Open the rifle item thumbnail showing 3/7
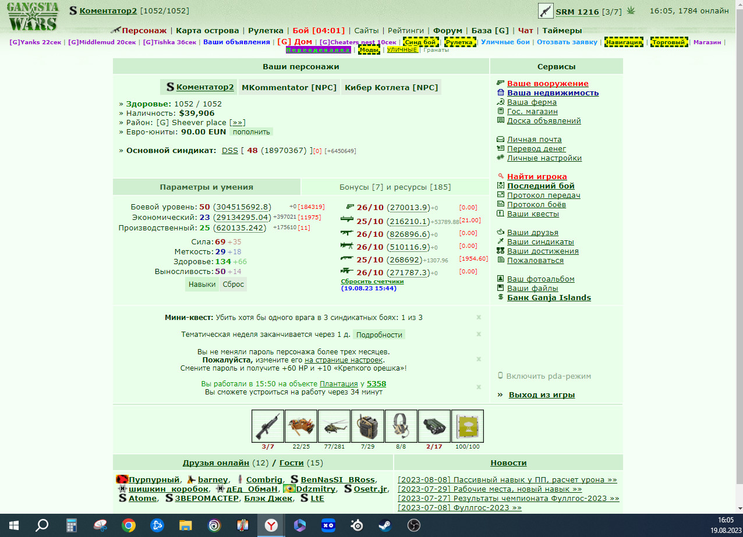 click(x=268, y=426)
